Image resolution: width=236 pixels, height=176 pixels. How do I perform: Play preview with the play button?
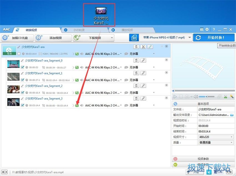coord(175,97)
